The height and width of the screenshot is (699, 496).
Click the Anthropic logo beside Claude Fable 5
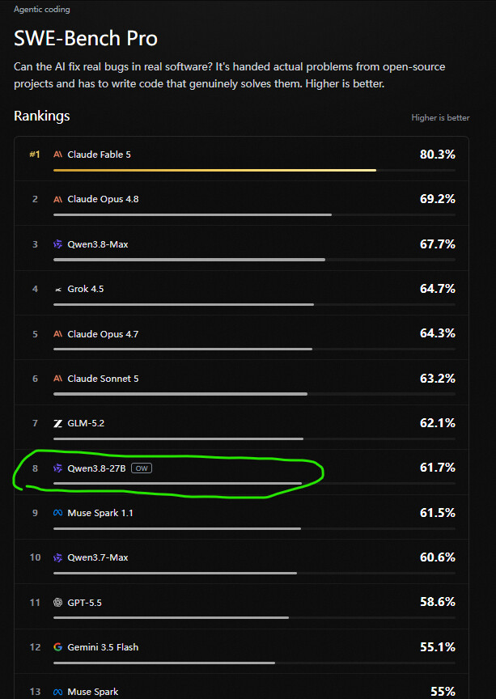57,155
